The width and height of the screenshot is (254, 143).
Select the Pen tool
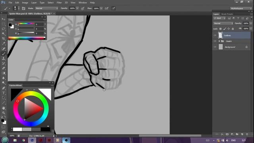pos(4,88)
